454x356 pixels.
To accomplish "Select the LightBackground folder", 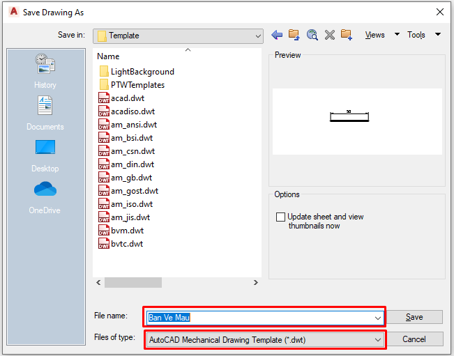I will coord(142,72).
